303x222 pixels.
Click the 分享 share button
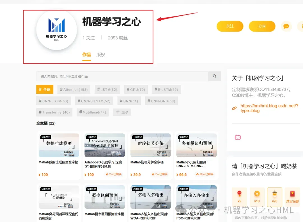coord(262,26)
